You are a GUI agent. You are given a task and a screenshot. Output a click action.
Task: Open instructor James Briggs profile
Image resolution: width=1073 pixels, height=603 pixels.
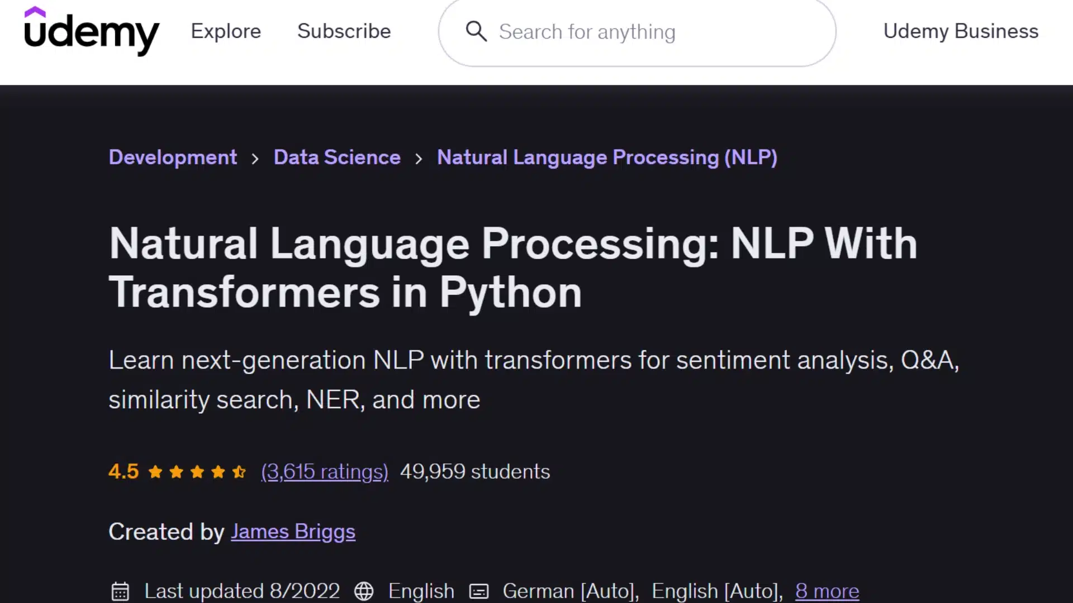coord(293,532)
